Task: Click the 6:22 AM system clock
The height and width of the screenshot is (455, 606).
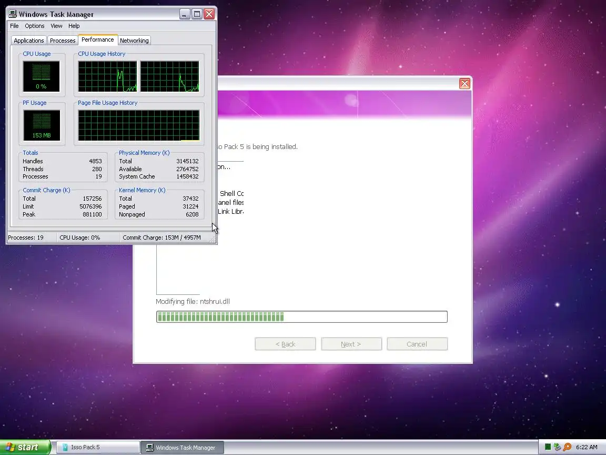Action: tap(587, 447)
